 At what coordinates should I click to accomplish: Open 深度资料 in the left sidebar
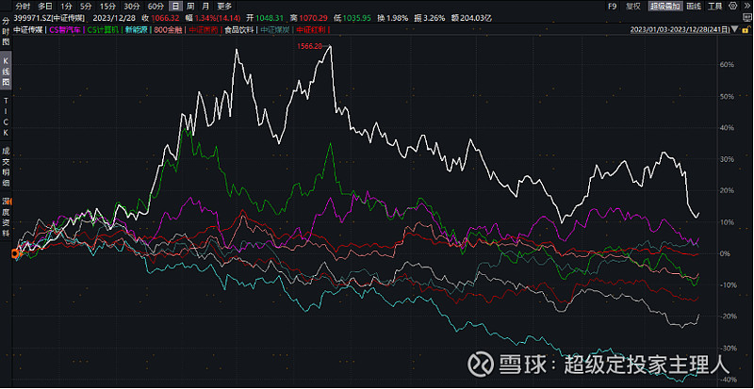6,218
